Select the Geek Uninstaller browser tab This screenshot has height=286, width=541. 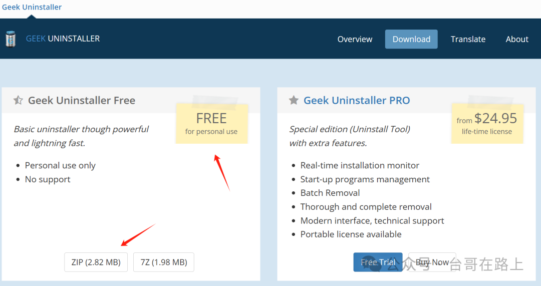point(32,7)
